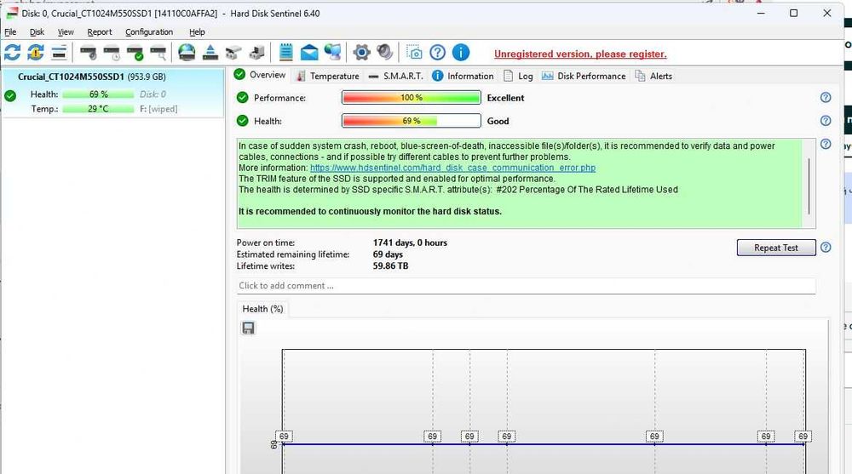Viewport: 852px width, 474px height.
Task: Click the blue info circle toolbar icon
Action: coord(461,53)
